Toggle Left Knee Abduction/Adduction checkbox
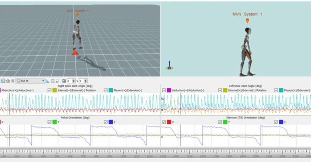This screenshot has height=162, width=311. click(164, 90)
